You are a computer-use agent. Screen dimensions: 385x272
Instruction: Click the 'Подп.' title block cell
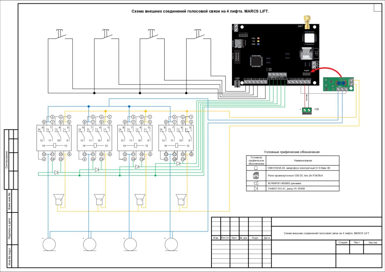click(x=255, y=238)
